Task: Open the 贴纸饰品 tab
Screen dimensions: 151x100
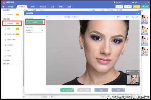Action: (43, 7)
